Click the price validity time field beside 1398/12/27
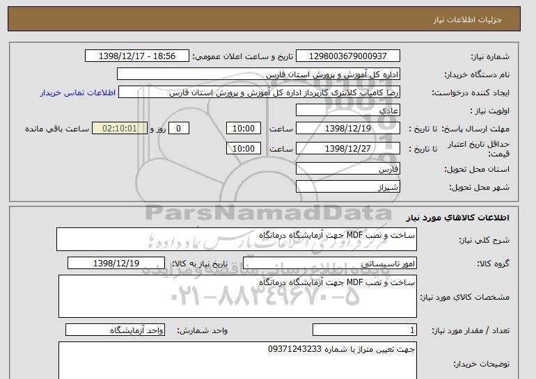Viewport: 536px width, 379px height. coord(244,149)
